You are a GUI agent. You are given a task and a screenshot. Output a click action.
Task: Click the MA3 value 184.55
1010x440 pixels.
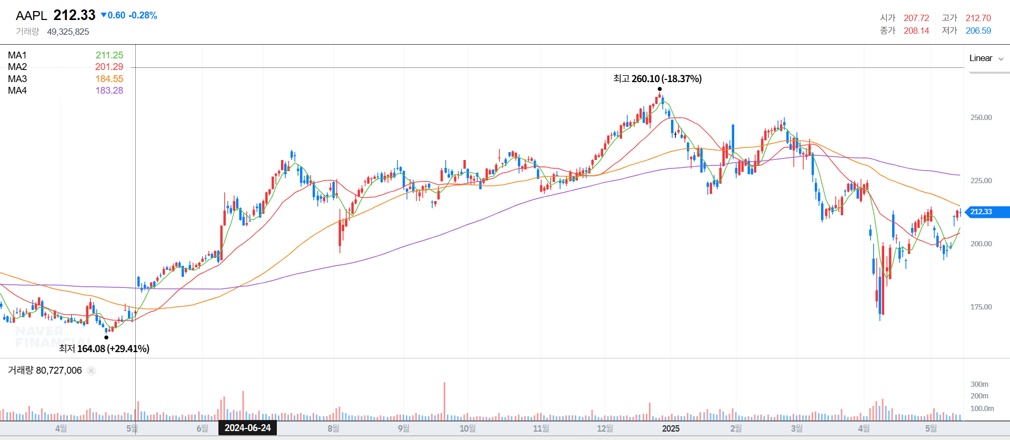click(109, 79)
